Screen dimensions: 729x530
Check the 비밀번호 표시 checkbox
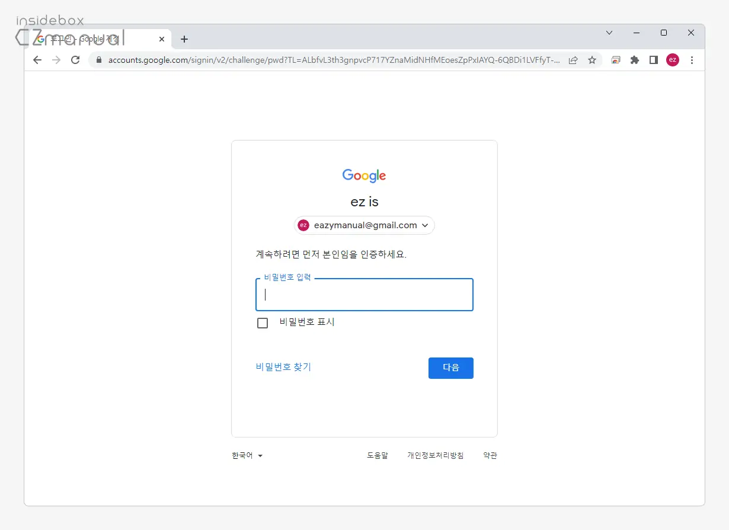point(263,323)
